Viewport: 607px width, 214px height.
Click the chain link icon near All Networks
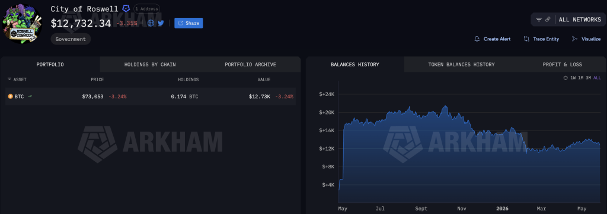548,20
